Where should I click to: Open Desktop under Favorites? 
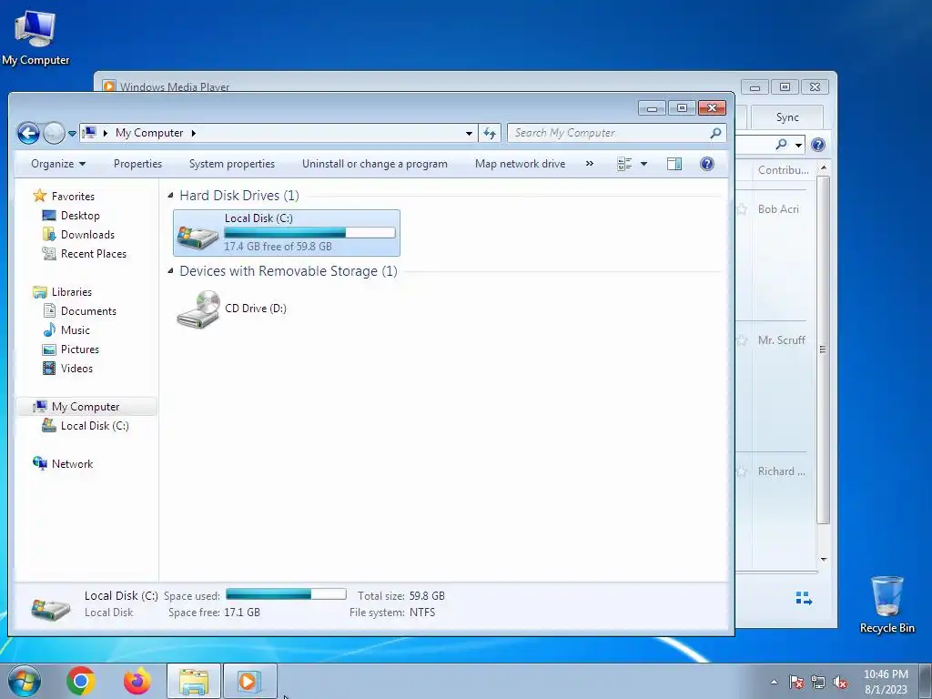click(80, 216)
